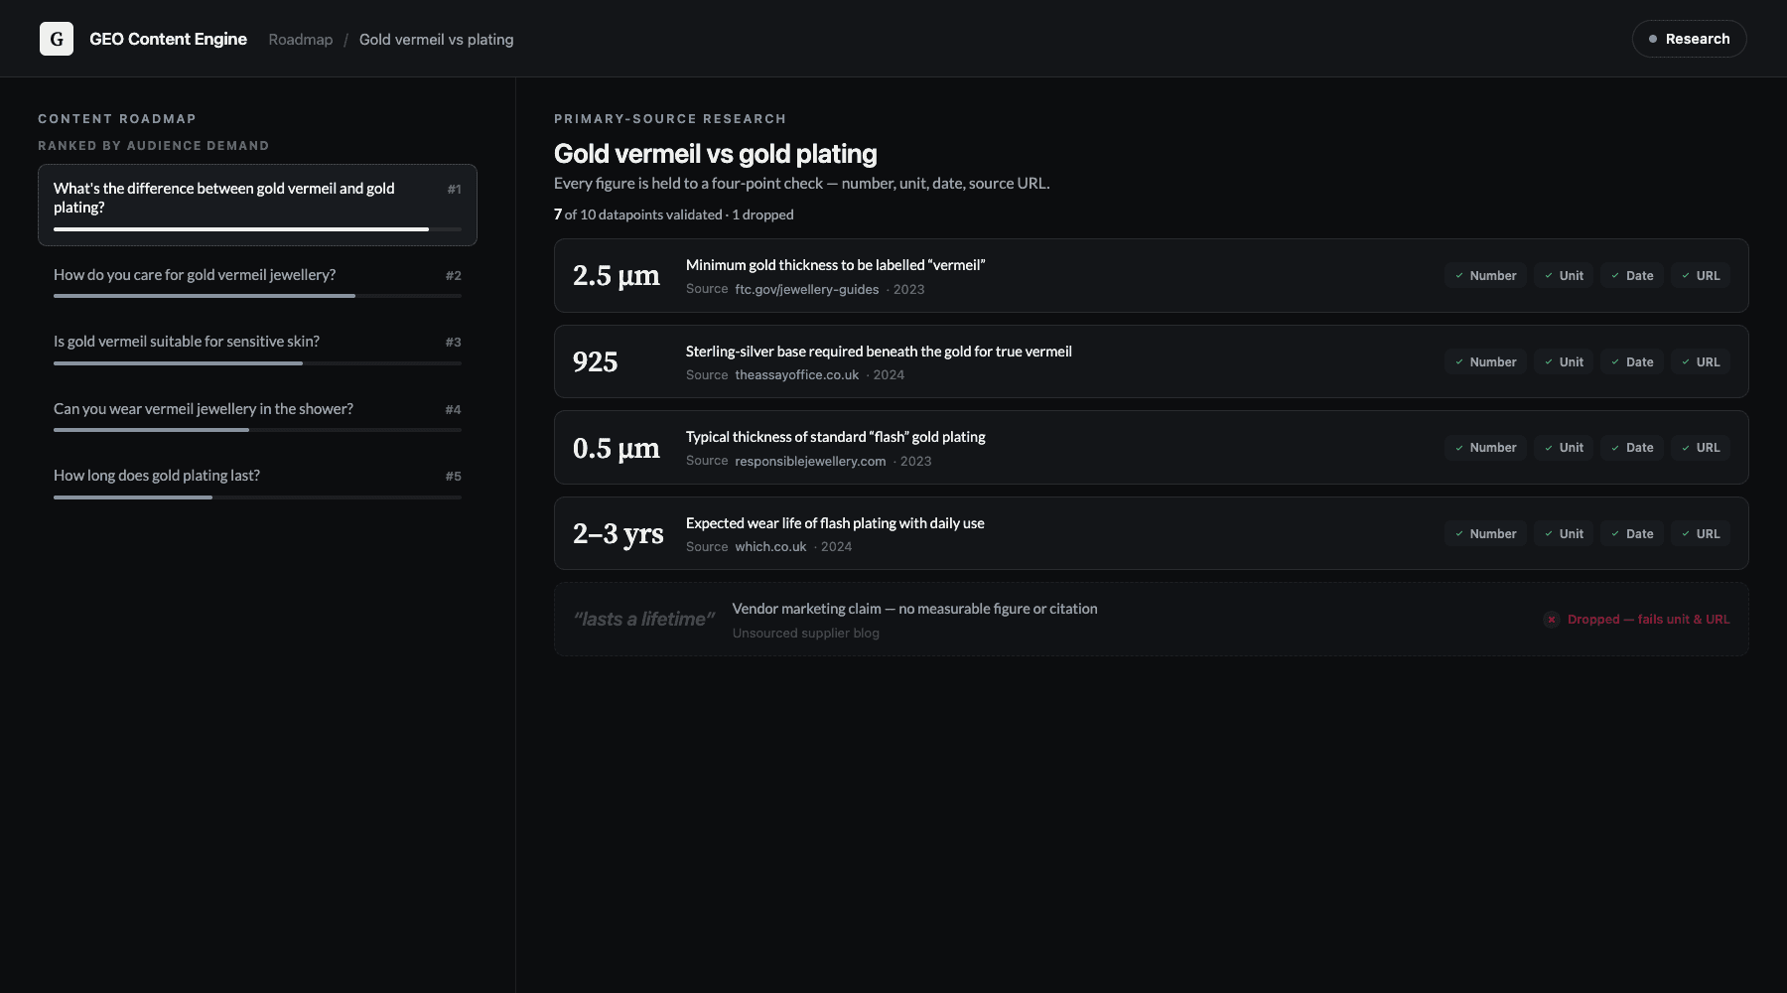Select 'Can you wear vermeil jewellery in the shower?'
This screenshot has height=993, width=1787.
coord(257,417)
